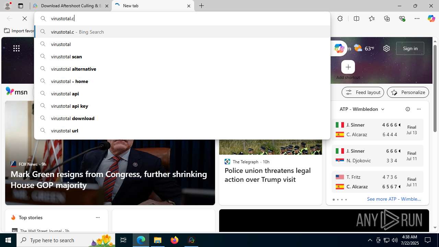Close the Download Aftershoot tab
Image resolution: width=439 pixels, height=247 pixels.
(106, 6)
